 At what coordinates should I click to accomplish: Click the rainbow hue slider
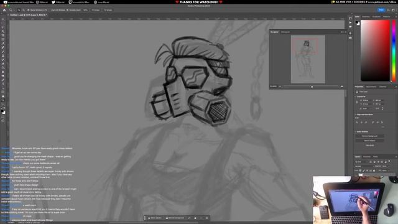coord(394,51)
